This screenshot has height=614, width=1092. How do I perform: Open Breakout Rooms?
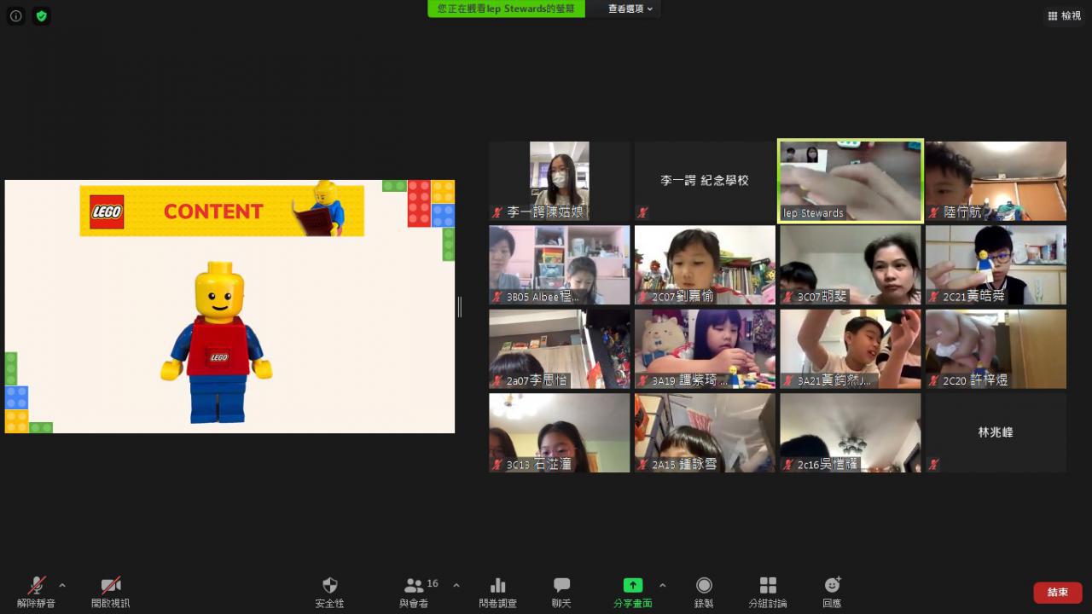pyautogui.click(x=768, y=591)
